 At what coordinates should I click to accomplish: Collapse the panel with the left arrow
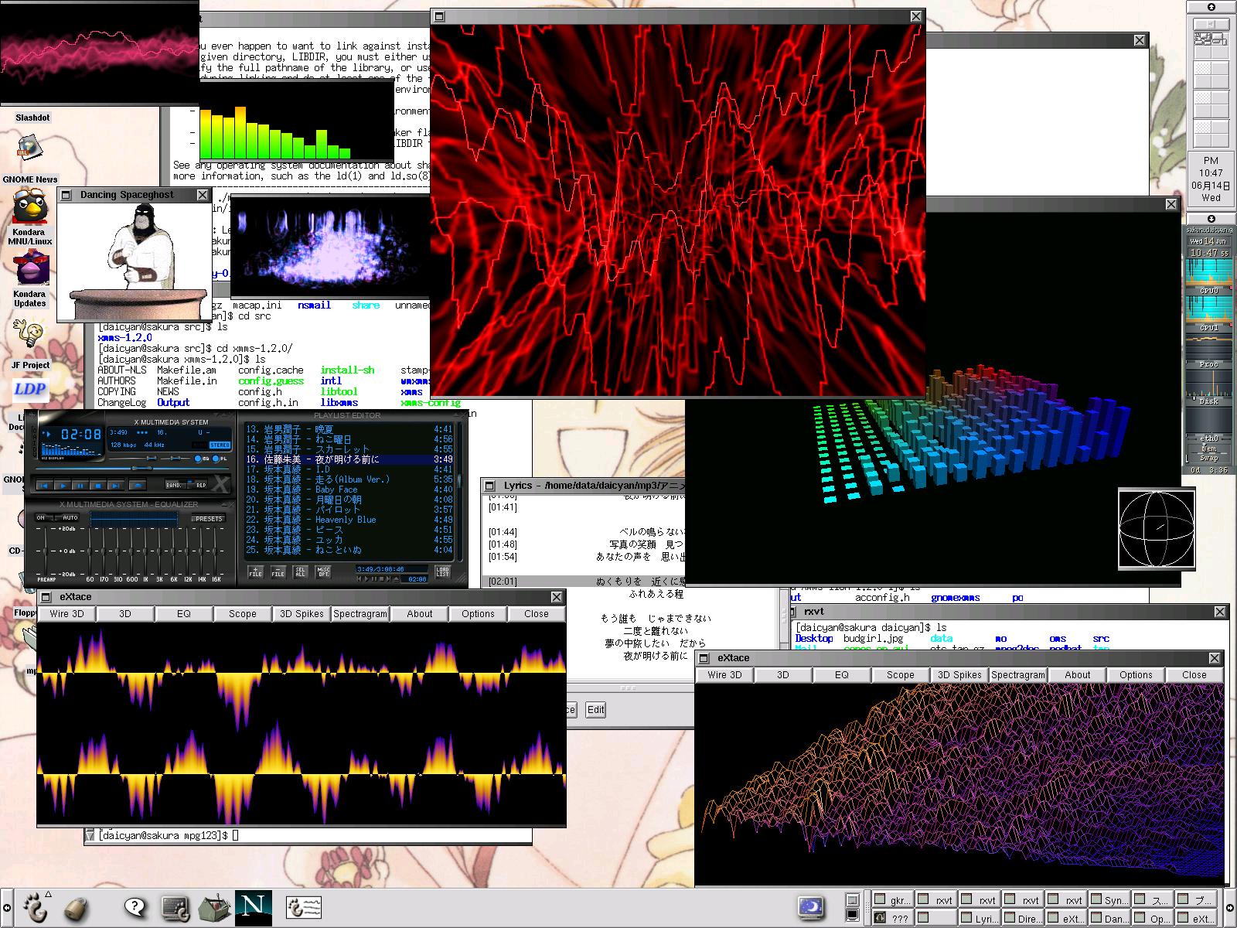pos(7,908)
